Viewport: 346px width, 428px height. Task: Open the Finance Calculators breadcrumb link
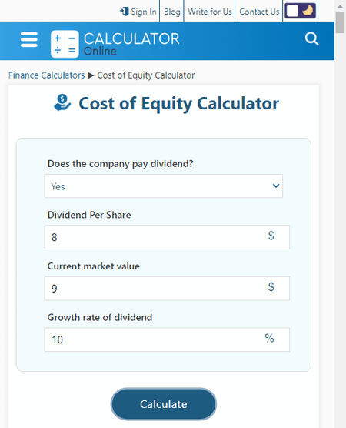click(46, 75)
